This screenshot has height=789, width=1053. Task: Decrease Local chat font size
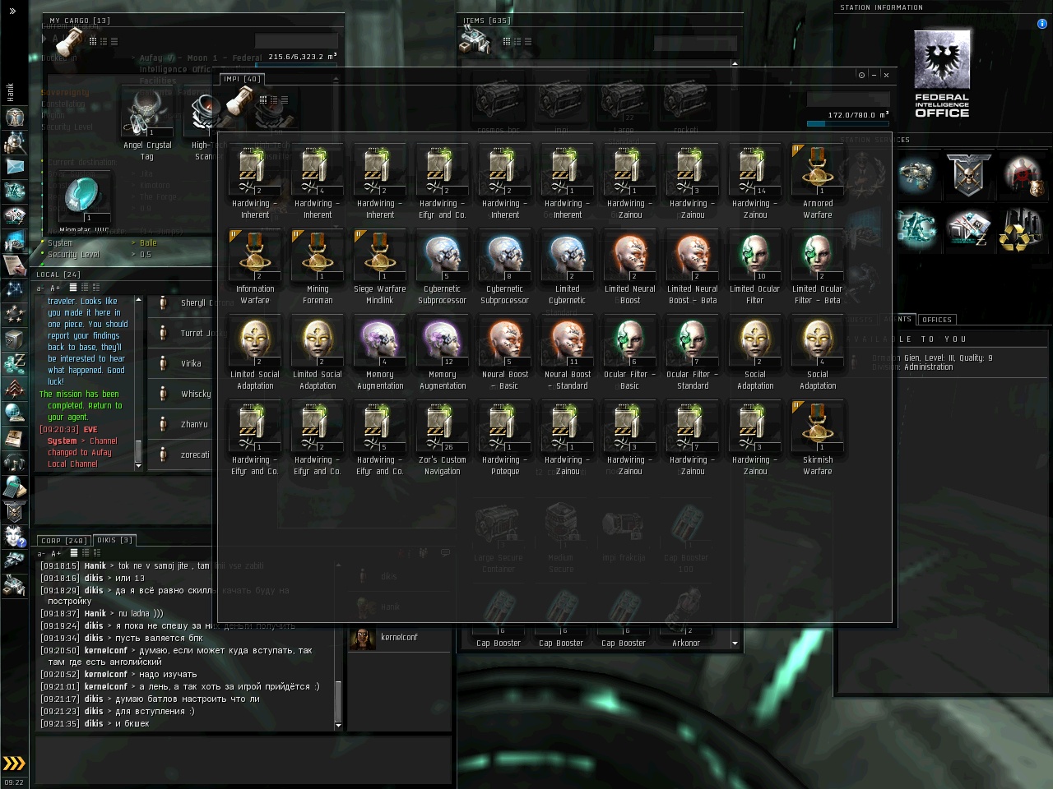pyautogui.click(x=40, y=288)
